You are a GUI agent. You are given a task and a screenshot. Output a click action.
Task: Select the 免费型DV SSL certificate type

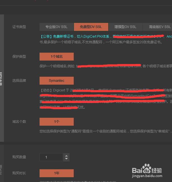coord(91,27)
